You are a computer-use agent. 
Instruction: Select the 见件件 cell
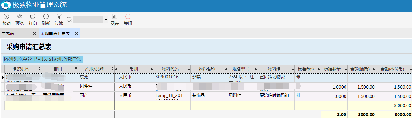tap(96, 87)
